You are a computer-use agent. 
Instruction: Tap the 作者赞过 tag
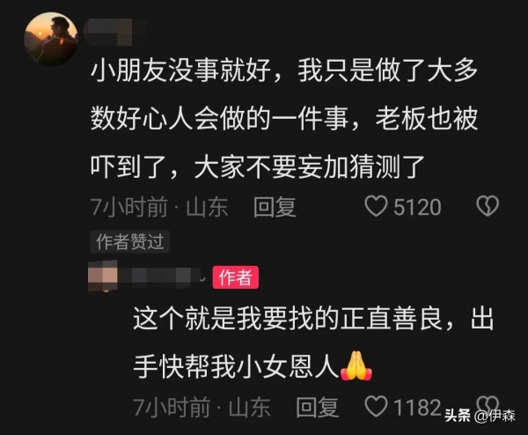(x=130, y=241)
